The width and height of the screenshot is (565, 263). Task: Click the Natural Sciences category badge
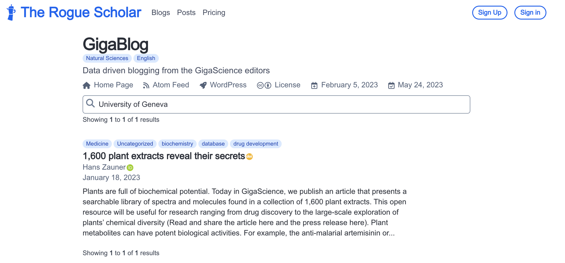[107, 58]
